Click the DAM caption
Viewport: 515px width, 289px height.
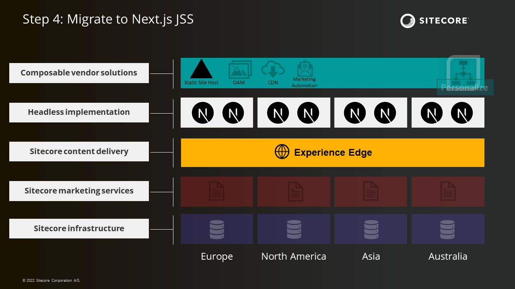(x=239, y=83)
